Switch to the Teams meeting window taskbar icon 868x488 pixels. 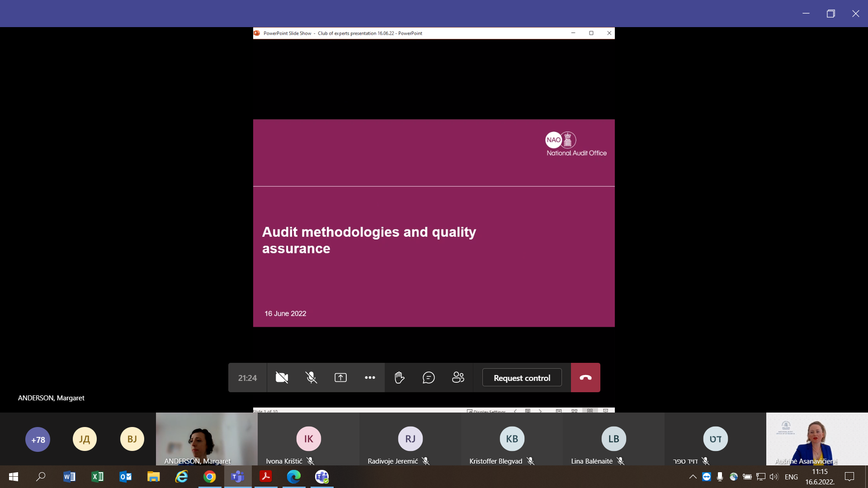(322, 477)
